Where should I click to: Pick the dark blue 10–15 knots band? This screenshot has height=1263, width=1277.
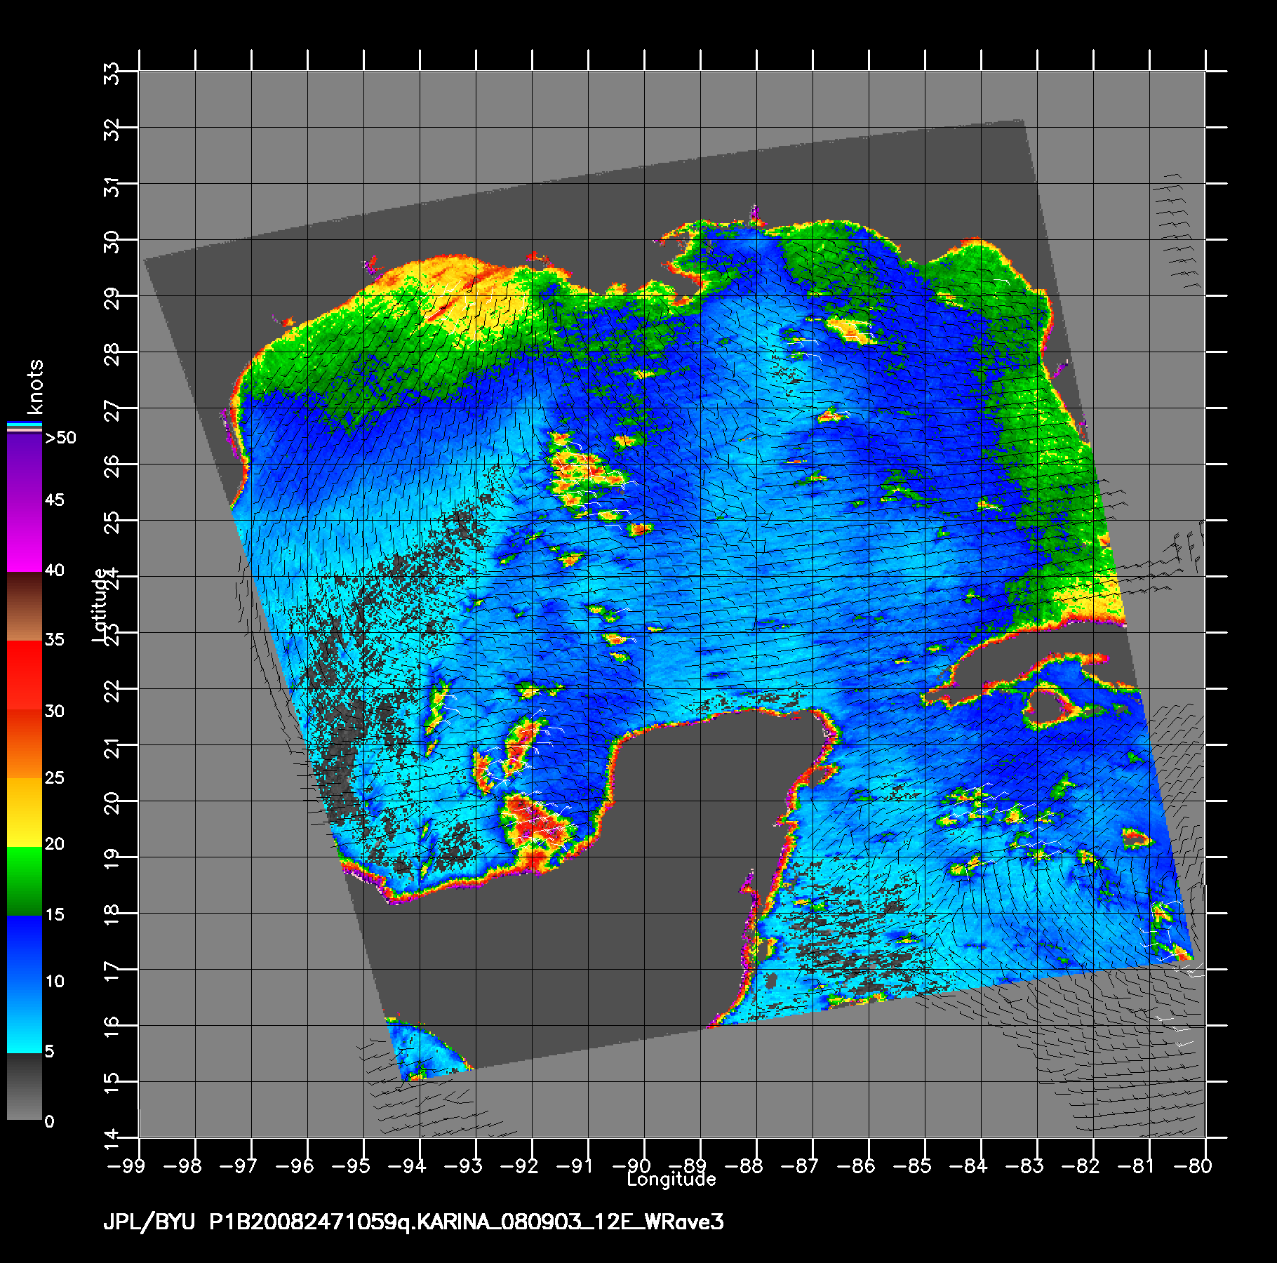click(25, 950)
